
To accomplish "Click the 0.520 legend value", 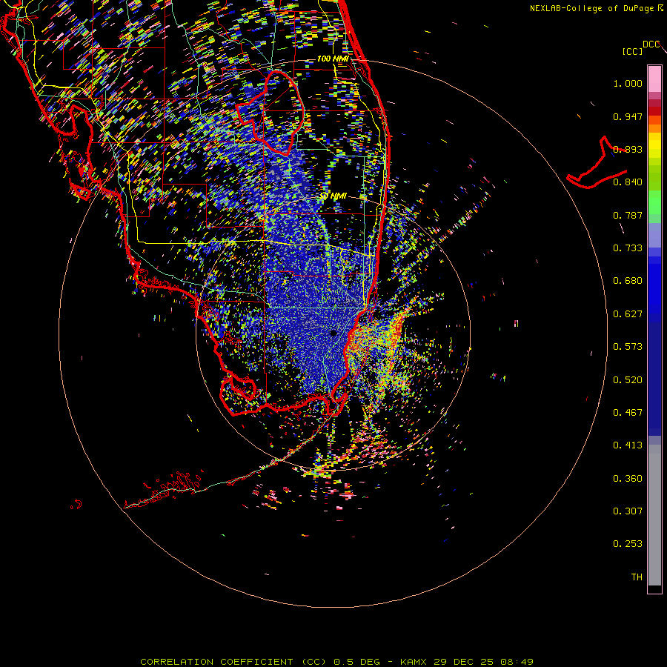I will (x=628, y=380).
